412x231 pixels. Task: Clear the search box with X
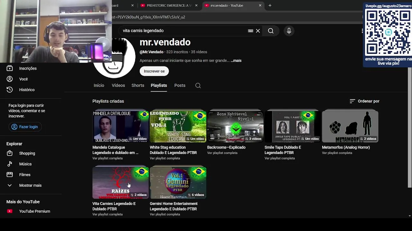[258, 31]
